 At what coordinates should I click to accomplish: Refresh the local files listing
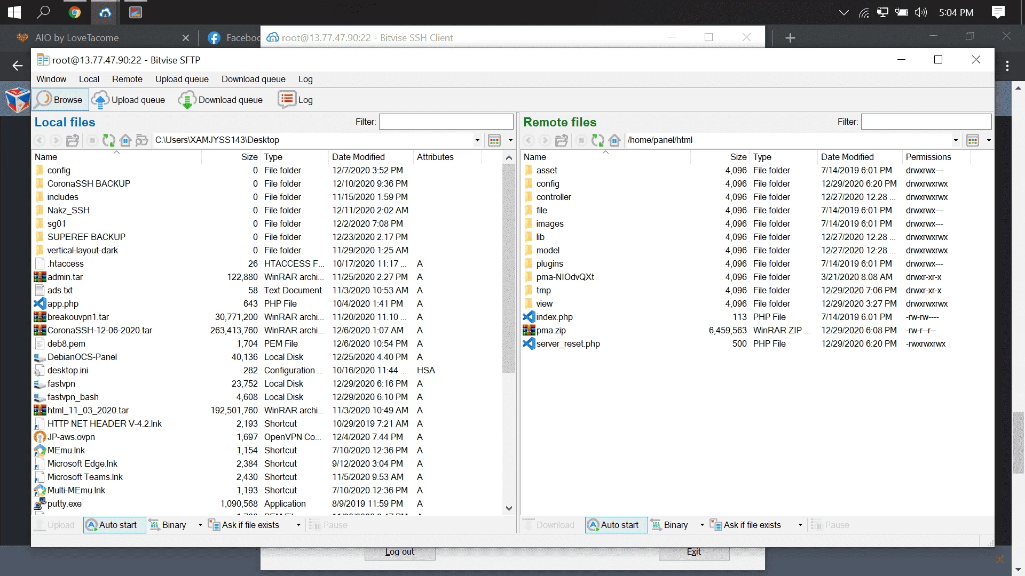(109, 140)
